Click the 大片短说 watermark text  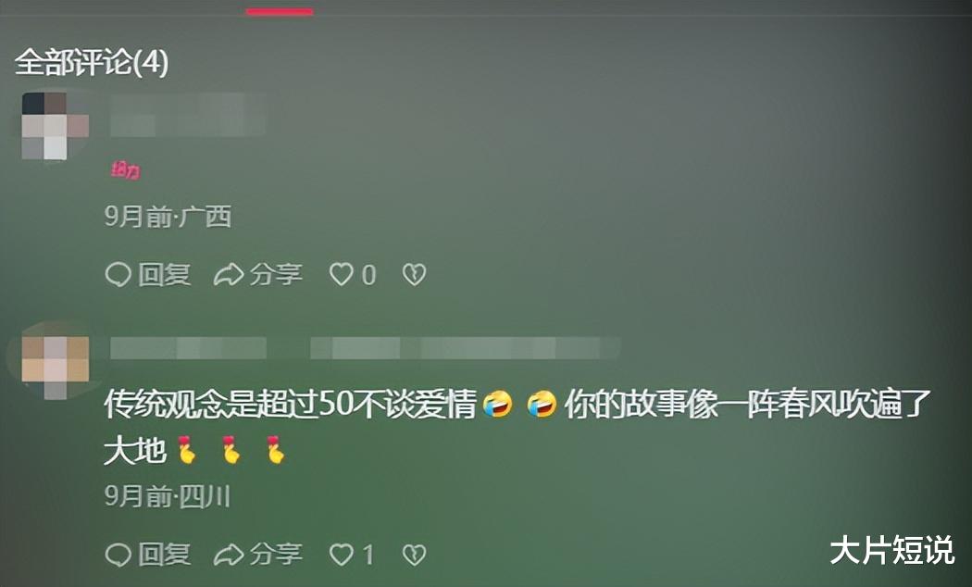click(892, 550)
